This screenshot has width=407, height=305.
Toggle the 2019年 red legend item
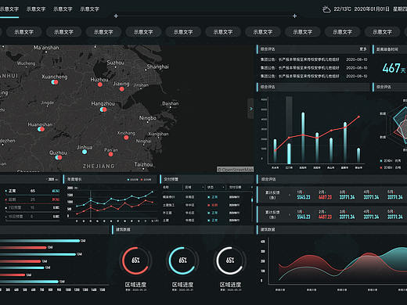tap(146, 180)
